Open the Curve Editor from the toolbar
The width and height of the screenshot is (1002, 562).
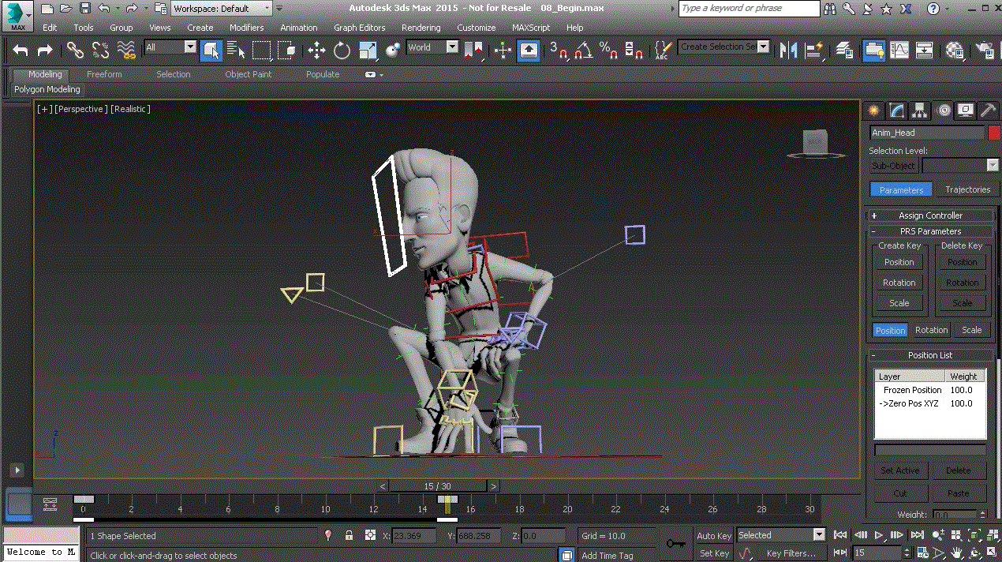(x=899, y=51)
